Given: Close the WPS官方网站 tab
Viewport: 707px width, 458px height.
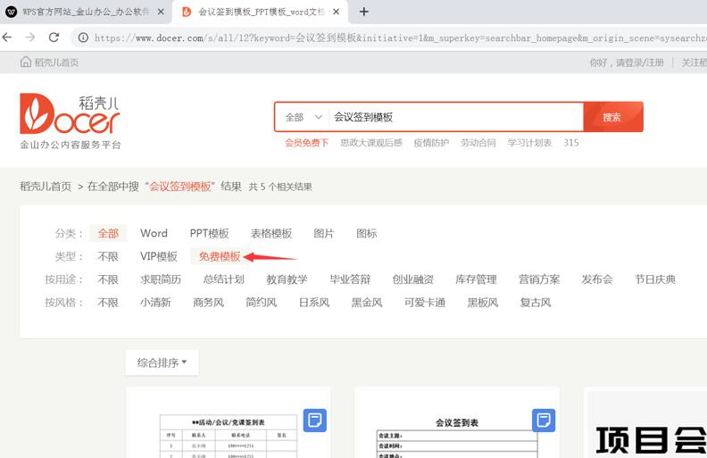Looking at the screenshot, I should pyautogui.click(x=161, y=12).
